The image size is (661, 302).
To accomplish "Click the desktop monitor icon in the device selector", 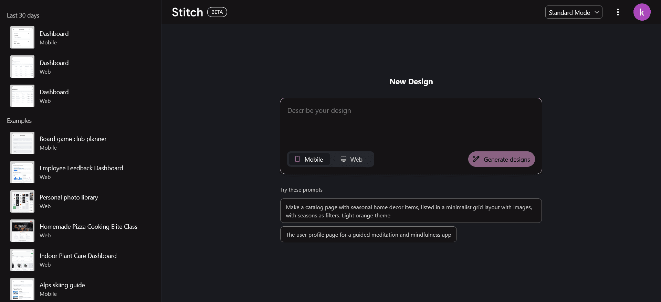I will point(344,159).
